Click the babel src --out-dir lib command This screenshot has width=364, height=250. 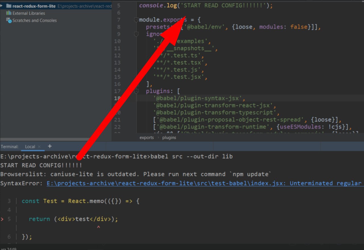click(192, 156)
